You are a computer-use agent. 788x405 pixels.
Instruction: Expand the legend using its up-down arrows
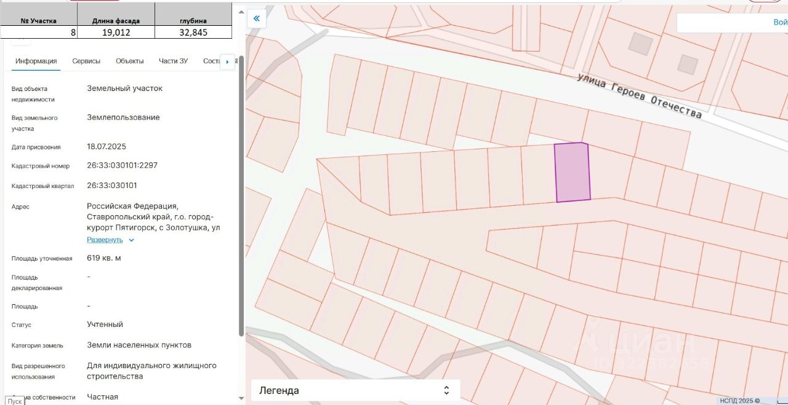point(446,390)
